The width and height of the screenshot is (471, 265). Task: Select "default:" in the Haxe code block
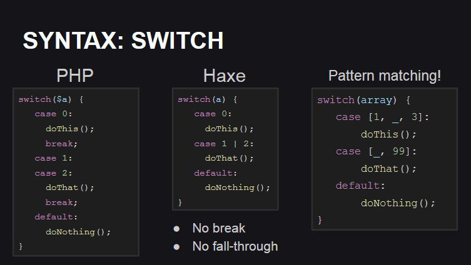(x=215, y=173)
